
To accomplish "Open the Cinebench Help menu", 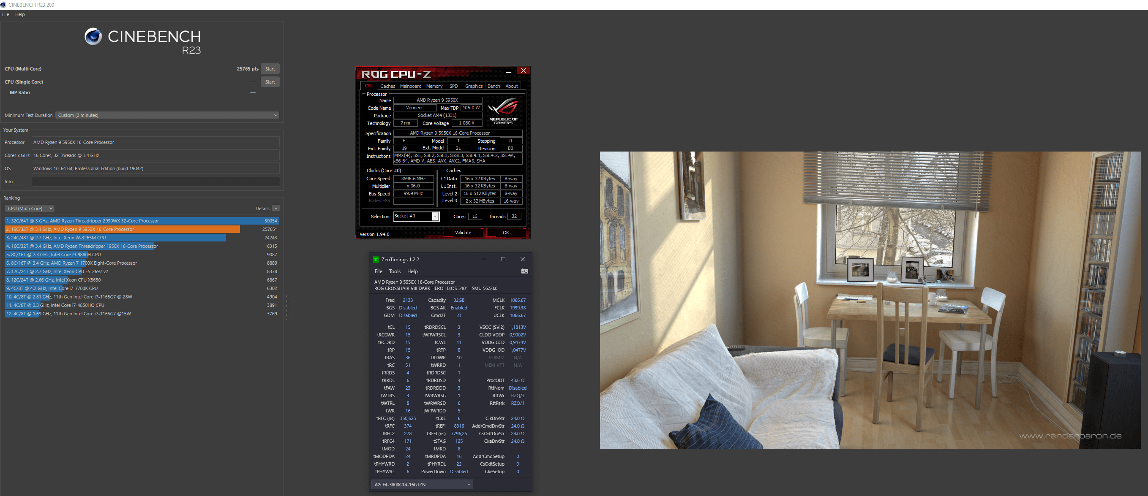I will [19, 14].
